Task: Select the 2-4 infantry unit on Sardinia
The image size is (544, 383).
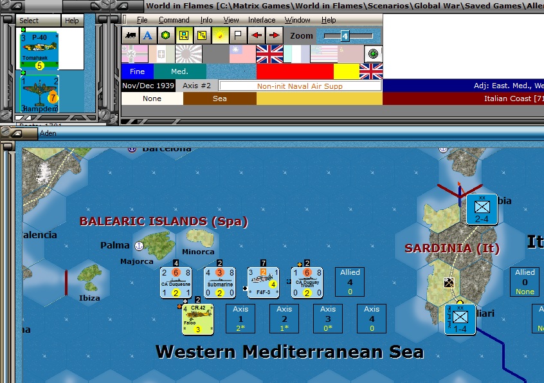Action: point(482,209)
